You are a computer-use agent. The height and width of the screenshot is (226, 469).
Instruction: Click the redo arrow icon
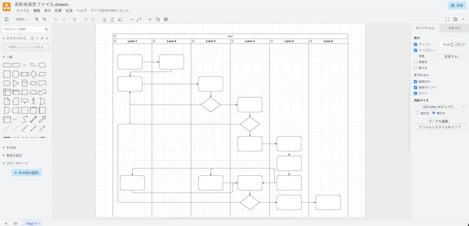pyautogui.click(x=63, y=19)
